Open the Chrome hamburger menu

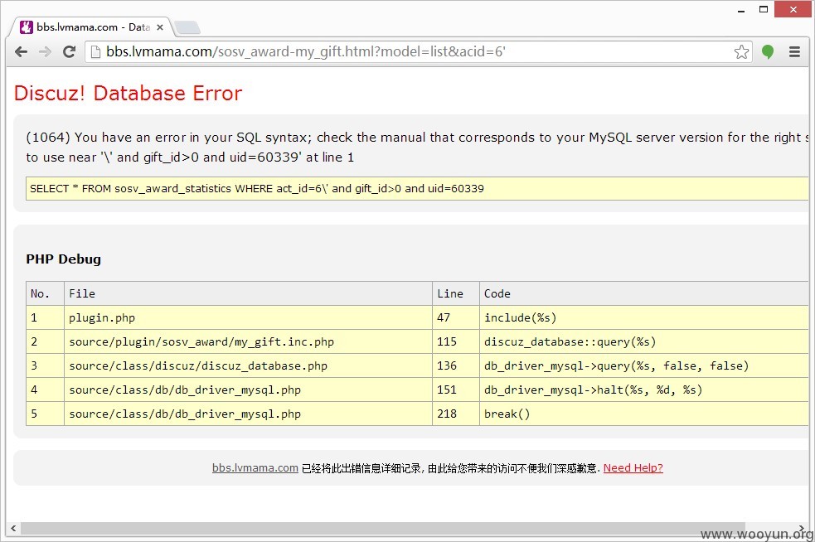coord(794,51)
